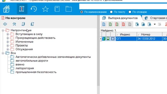Click the rename folder icon in На контроле panel
The width and height of the screenshot is (167, 94).
tap(5, 24)
